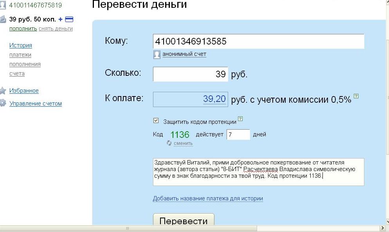
Task: Click the horizontal scrollbar thumb
Action: point(128,228)
